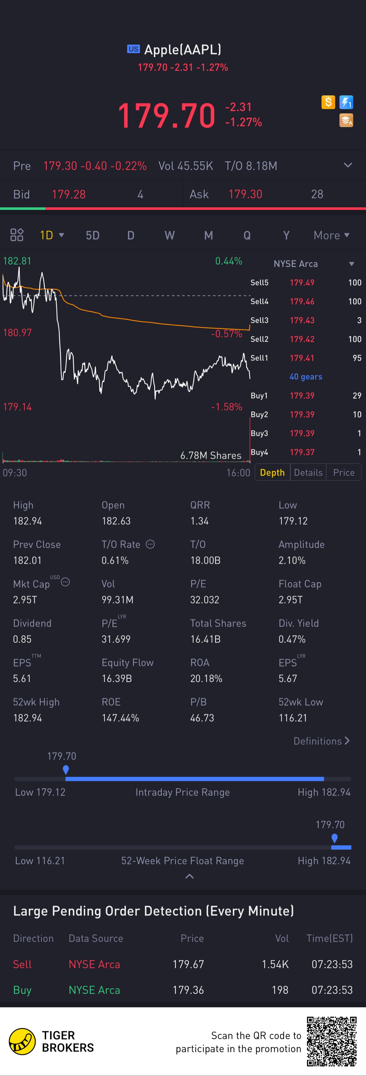The image size is (366, 1076).
Task: Tap the Tiger Brokers logo
Action: click(22, 1041)
